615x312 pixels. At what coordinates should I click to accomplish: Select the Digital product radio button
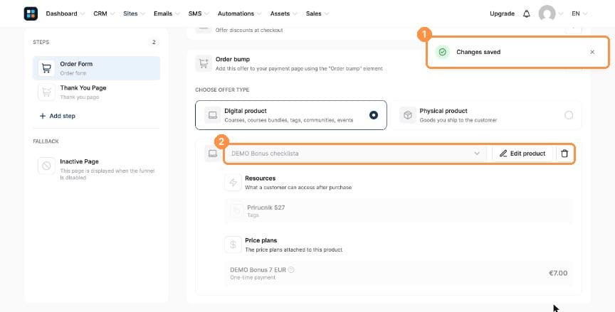[374, 115]
